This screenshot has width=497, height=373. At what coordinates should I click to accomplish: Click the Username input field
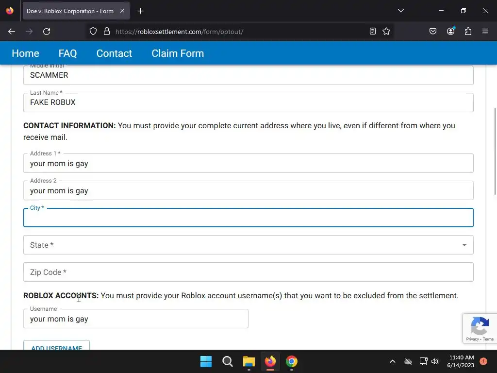(136, 319)
